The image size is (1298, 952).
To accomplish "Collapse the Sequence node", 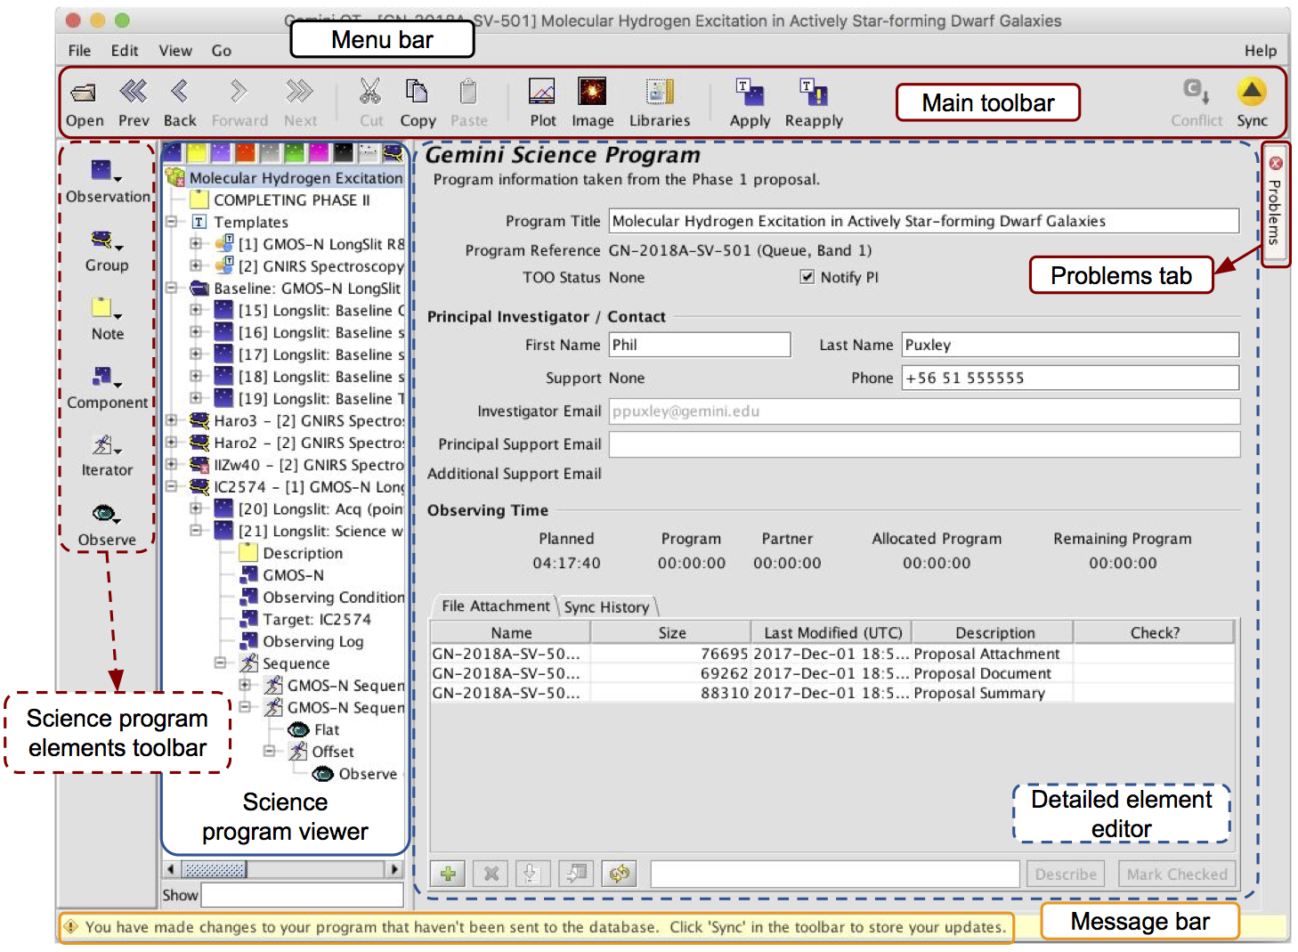I will [x=220, y=663].
